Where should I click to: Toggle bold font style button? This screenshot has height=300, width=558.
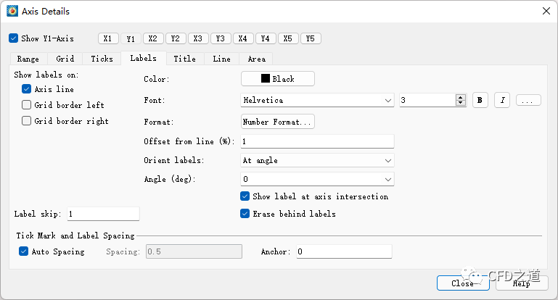(480, 100)
